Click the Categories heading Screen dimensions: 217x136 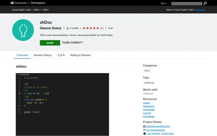pyautogui.click(x=150, y=66)
